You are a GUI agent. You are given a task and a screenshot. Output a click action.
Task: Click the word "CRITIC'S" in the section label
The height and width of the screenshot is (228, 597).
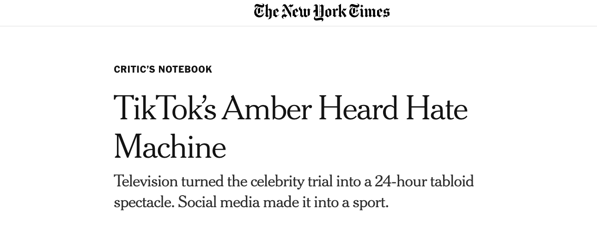click(x=134, y=69)
